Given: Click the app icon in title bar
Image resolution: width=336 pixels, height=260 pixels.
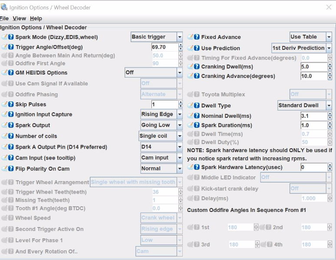Looking at the screenshot, I should pyautogui.click(x=4, y=7).
